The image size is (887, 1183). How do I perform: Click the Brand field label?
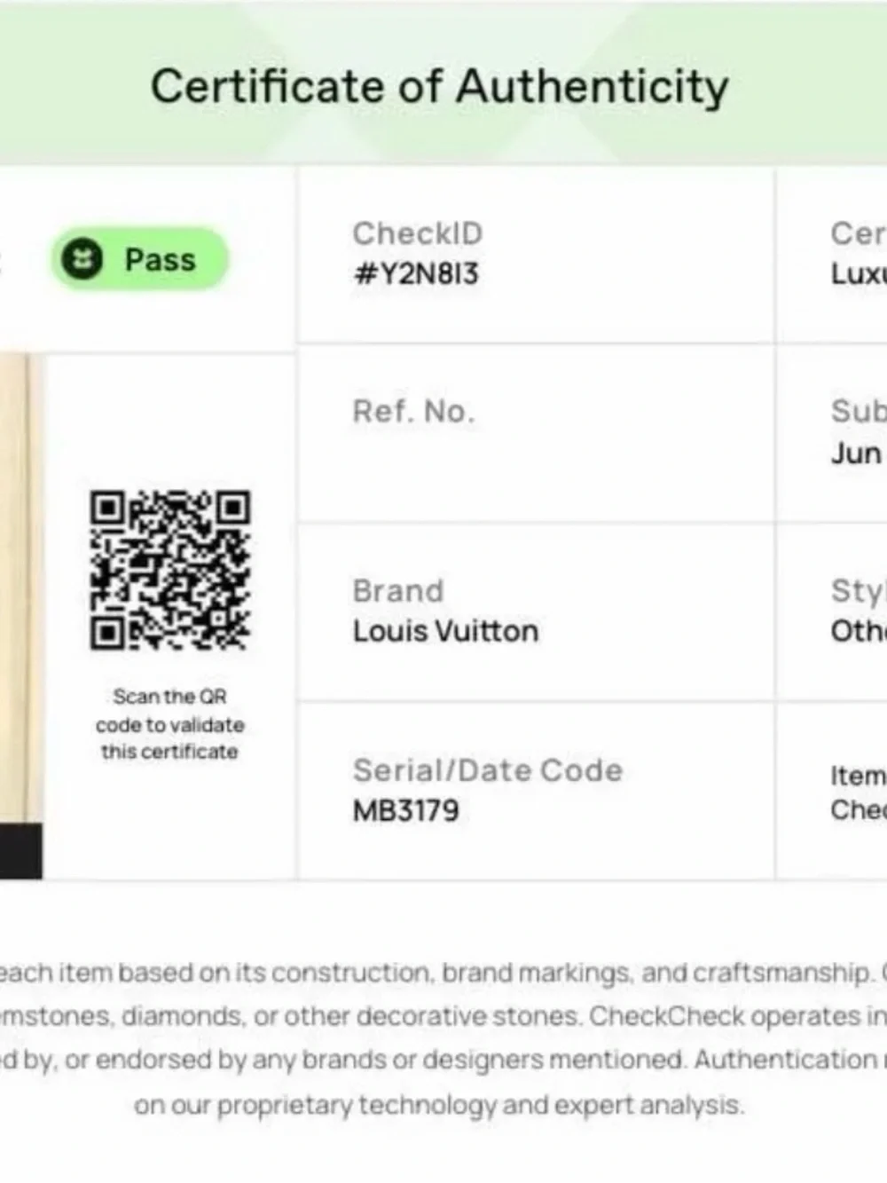[x=398, y=591]
